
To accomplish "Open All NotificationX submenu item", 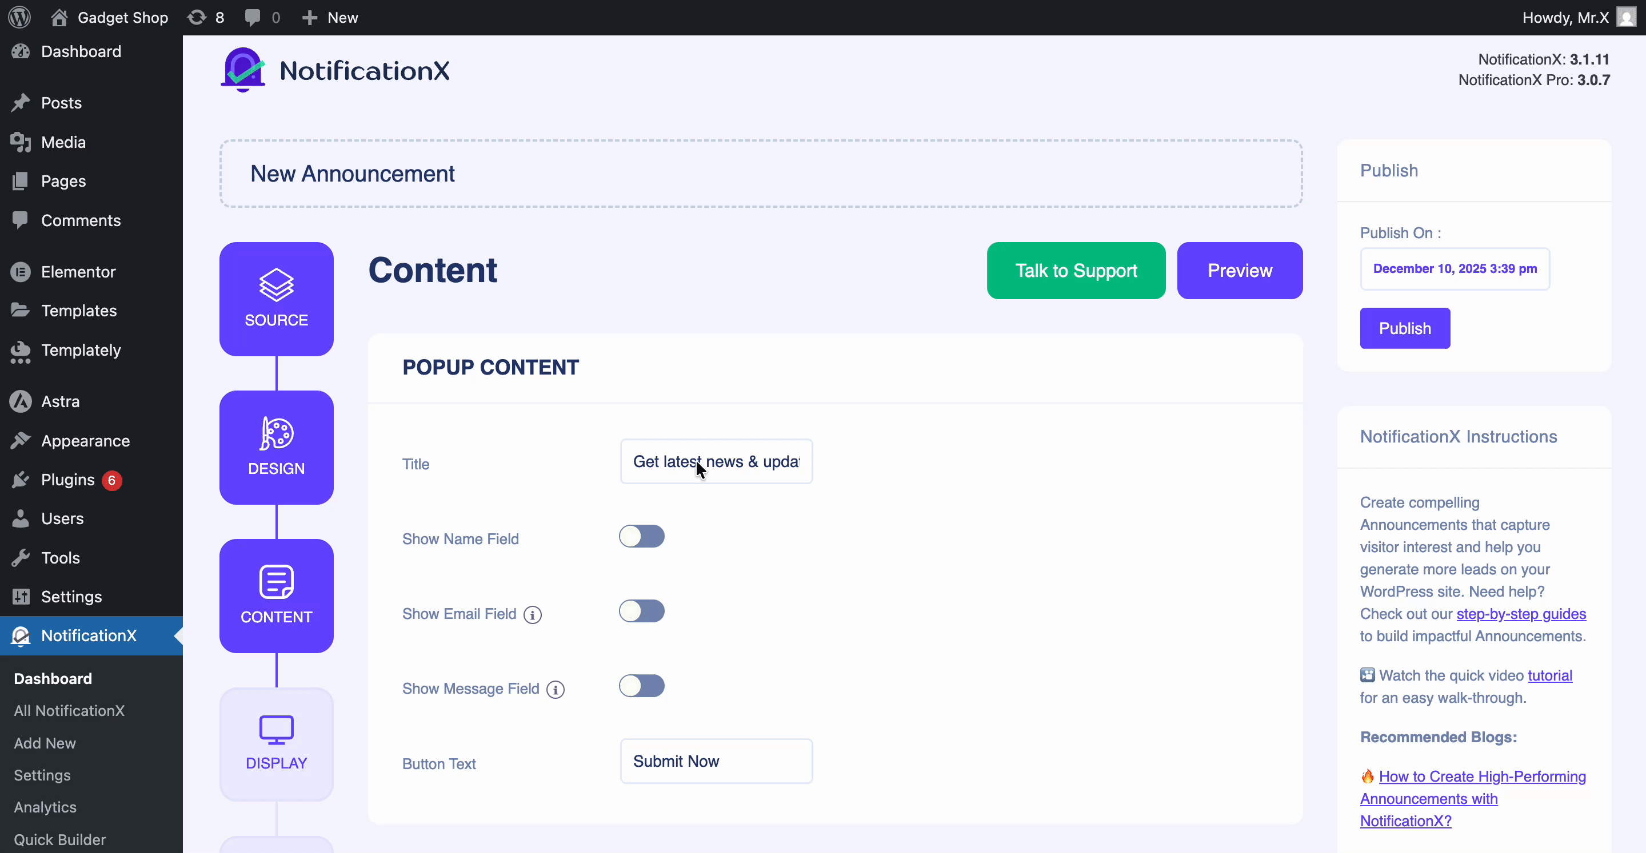I will (x=69, y=711).
